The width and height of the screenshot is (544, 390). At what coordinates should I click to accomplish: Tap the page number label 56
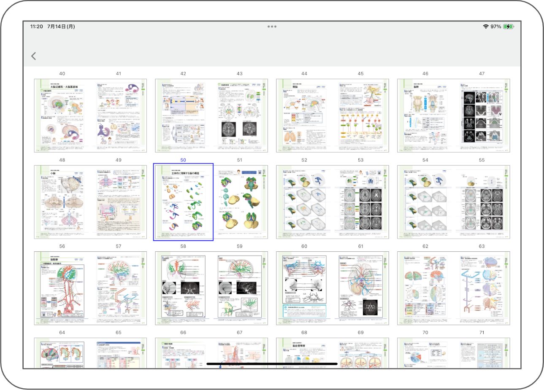[62, 246]
